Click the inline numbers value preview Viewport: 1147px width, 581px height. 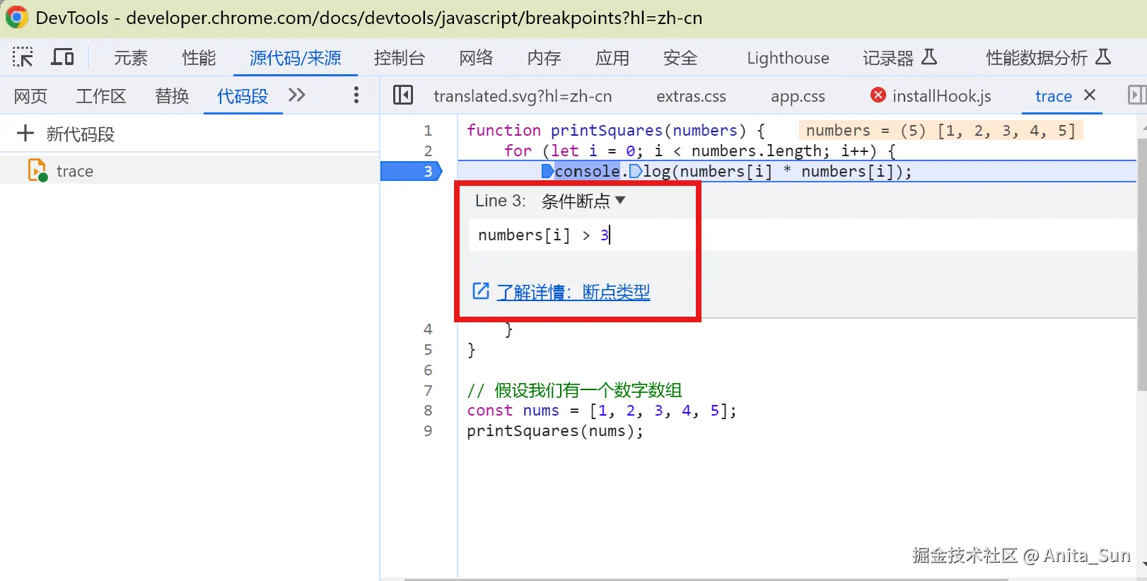[941, 131]
